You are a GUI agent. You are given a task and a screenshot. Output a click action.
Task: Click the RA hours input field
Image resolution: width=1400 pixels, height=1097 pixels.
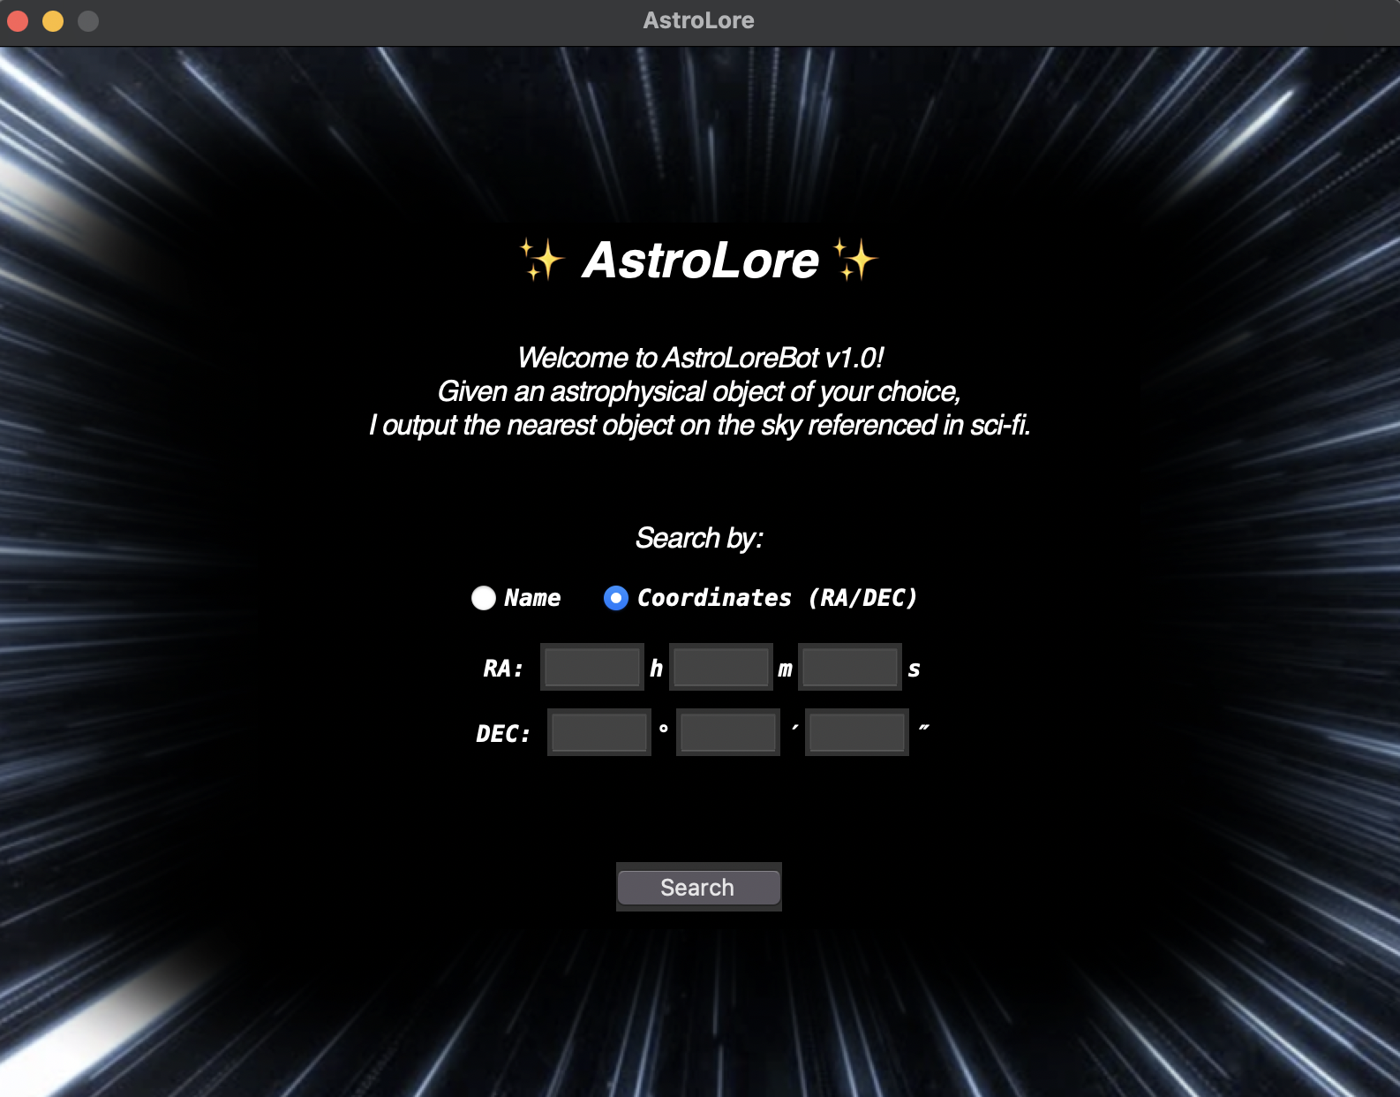(x=592, y=667)
